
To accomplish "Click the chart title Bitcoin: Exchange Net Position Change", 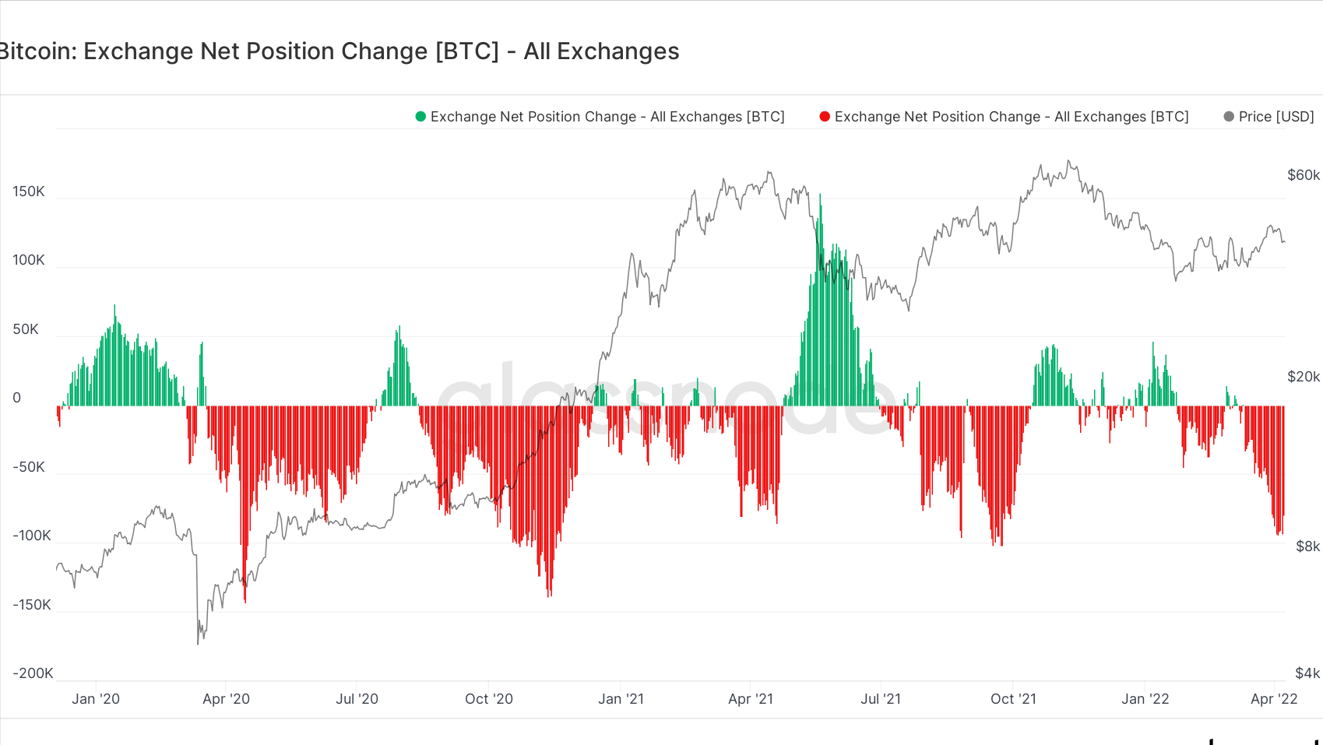I will click(340, 51).
